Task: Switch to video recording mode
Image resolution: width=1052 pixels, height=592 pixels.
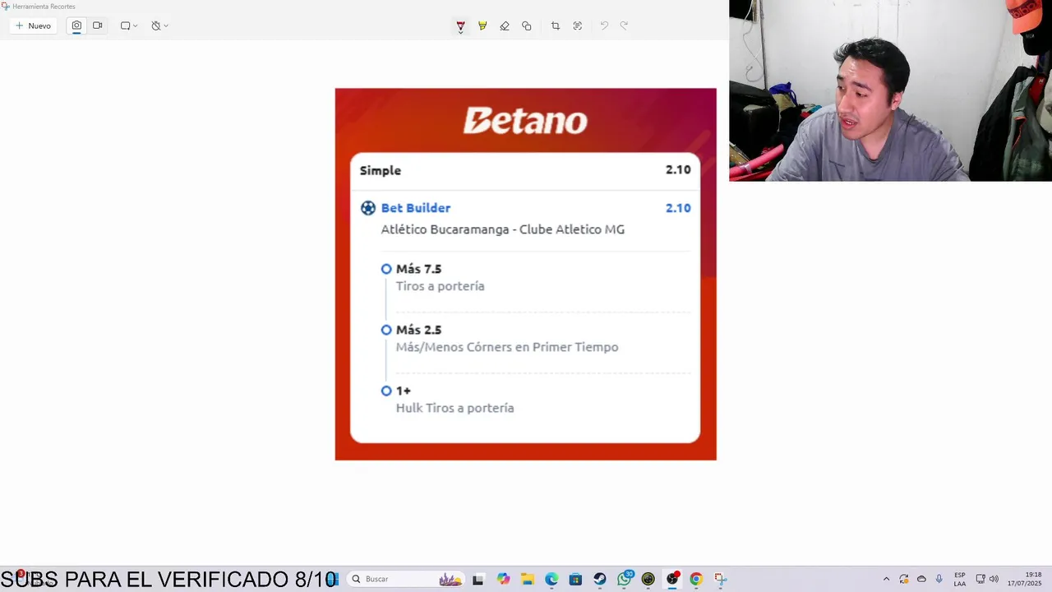Action: 98,25
